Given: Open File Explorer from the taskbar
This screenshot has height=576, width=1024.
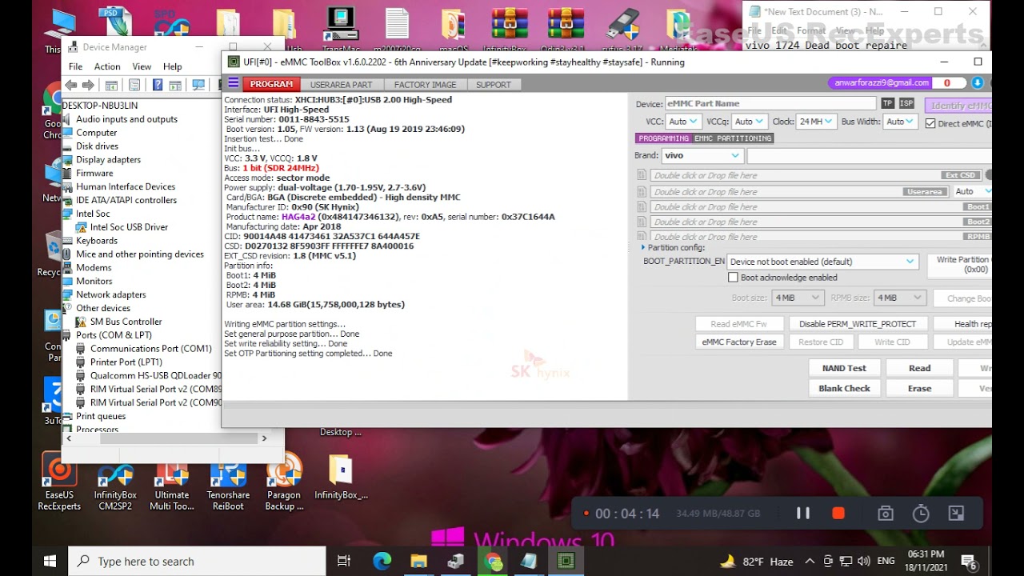Looking at the screenshot, I should click(419, 561).
